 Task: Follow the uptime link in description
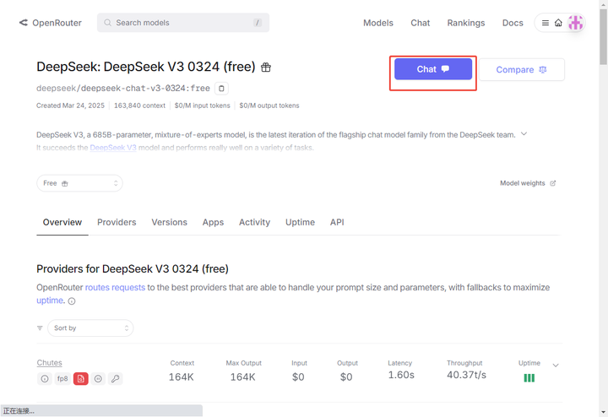[x=50, y=301]
